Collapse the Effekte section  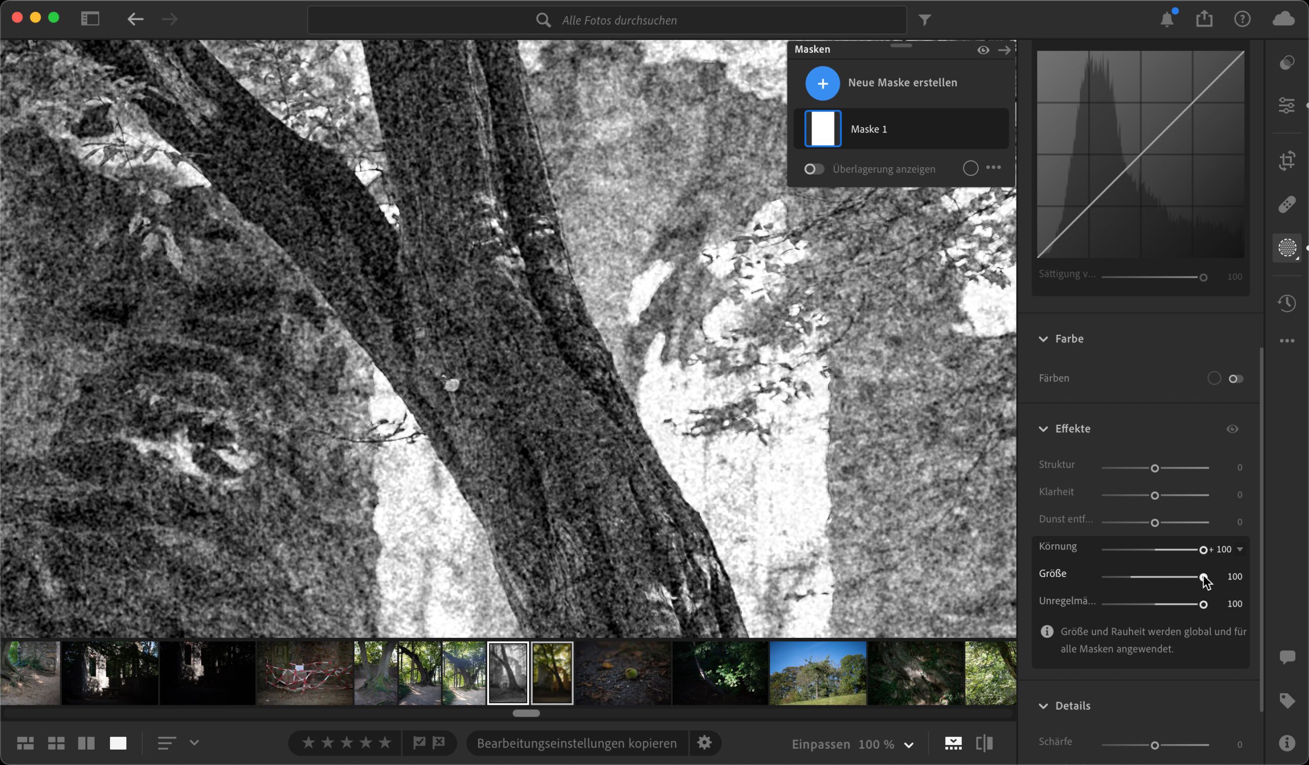click(1043, 429)
